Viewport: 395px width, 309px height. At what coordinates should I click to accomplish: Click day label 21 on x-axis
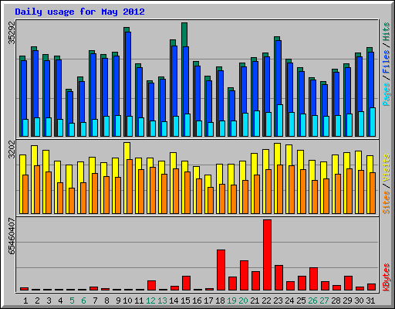(x=255, y=301)
